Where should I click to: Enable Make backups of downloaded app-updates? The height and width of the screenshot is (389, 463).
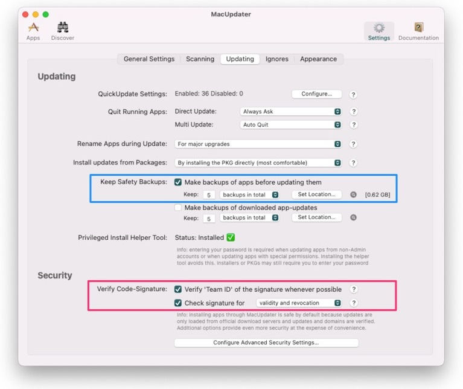pyautogui.click(x=177, y=208)
